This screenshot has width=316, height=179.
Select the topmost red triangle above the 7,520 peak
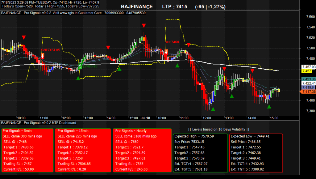click(x=144, y=26)
